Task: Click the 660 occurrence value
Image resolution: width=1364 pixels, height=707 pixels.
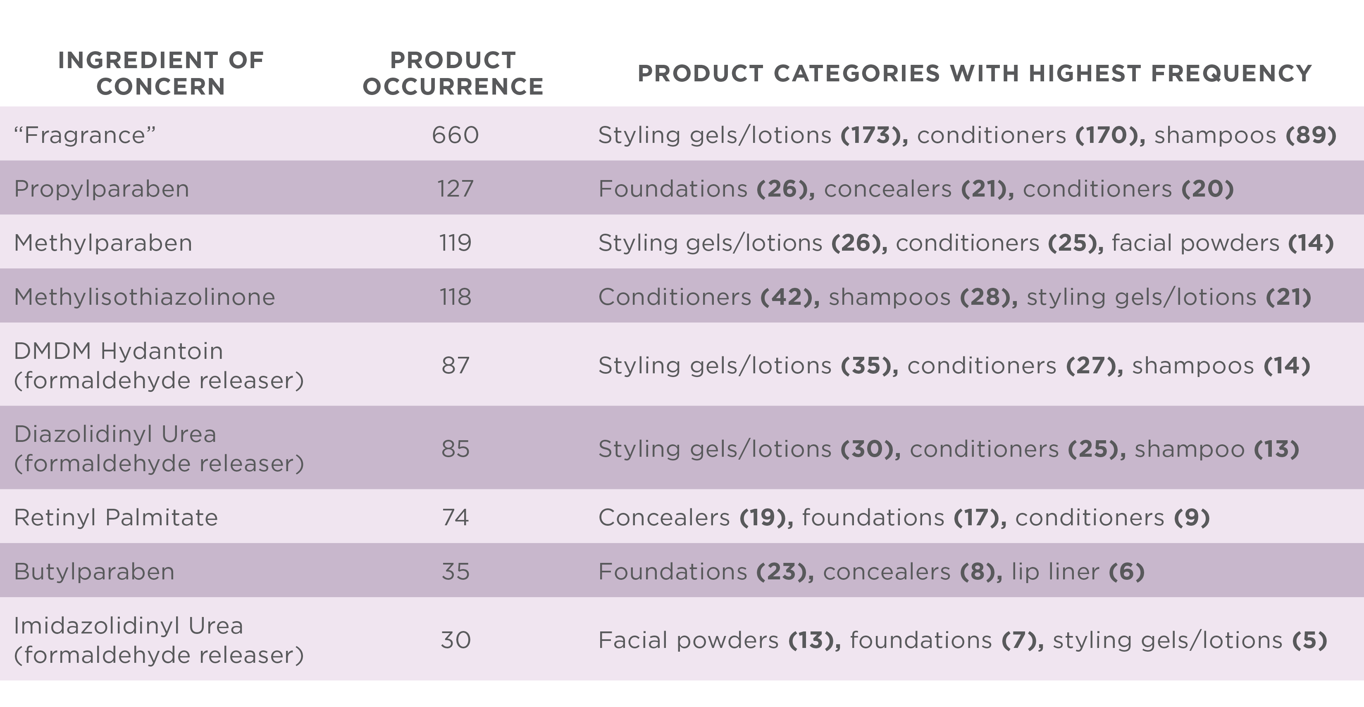Action: tap(455, 135)
